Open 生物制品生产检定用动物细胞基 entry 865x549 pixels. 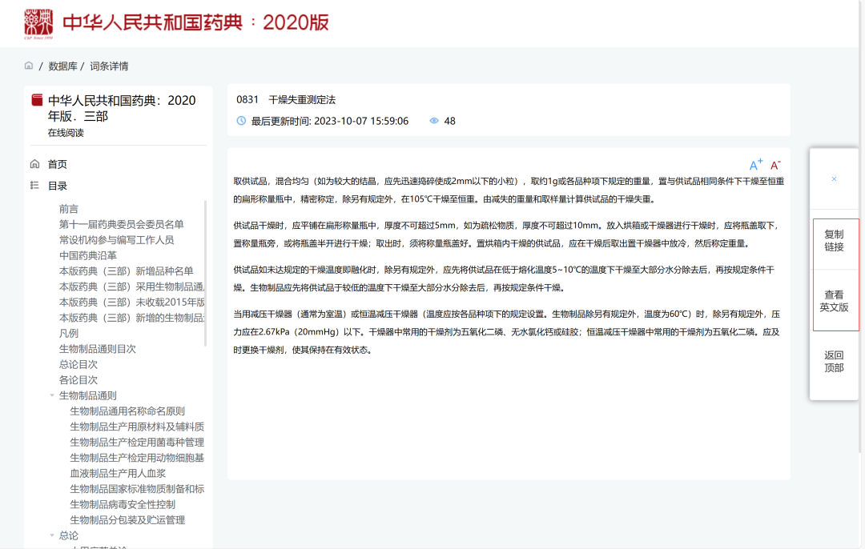(x=138, y=458)
